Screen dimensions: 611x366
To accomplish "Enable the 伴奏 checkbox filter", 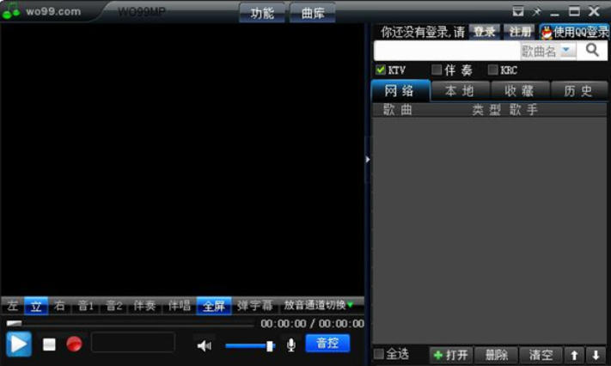I will click(437, 70).
